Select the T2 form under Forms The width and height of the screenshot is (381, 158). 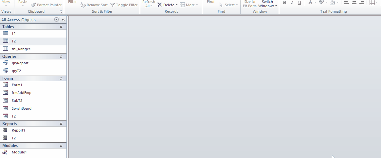coord(33,116)
